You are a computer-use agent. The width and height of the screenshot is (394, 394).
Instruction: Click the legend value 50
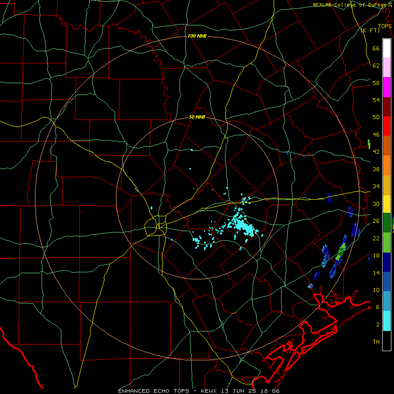click(x=376, y=117)
